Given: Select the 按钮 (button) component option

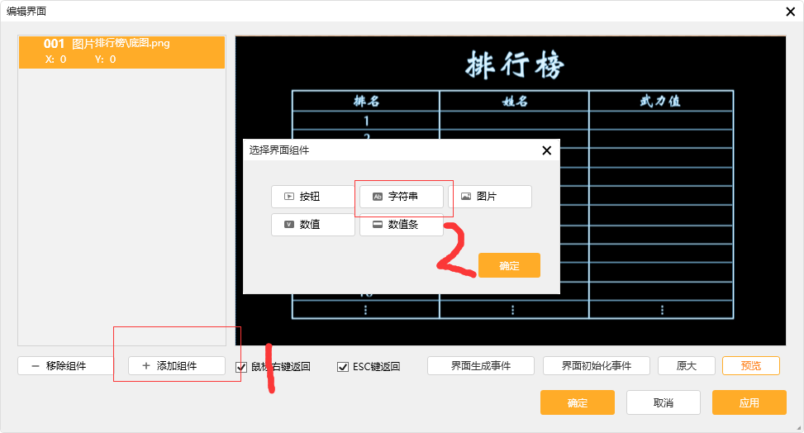Looking at the screenshot, I should click(x=312, y=197).
